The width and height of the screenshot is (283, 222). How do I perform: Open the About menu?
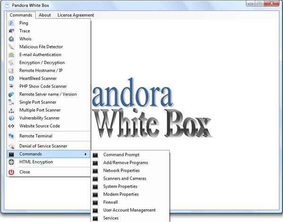coord(45,15)
